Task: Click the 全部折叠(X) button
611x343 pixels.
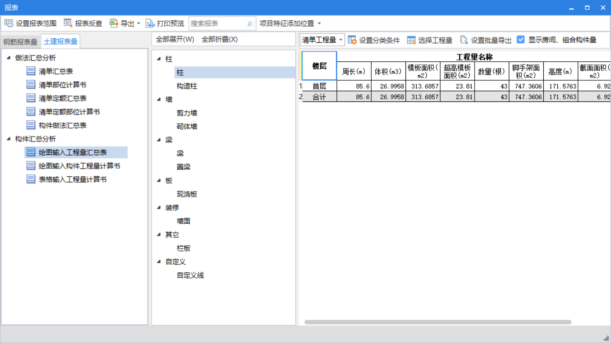Action: pos(219,39)
